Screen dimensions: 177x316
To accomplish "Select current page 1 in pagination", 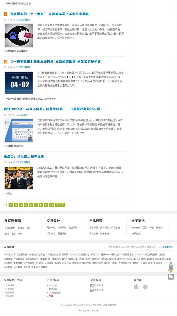I will point(6,205).
